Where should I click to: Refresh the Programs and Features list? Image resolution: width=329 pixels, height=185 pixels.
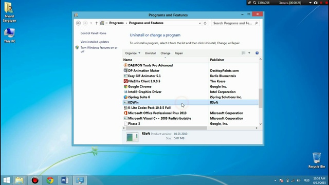coord(205,23)
